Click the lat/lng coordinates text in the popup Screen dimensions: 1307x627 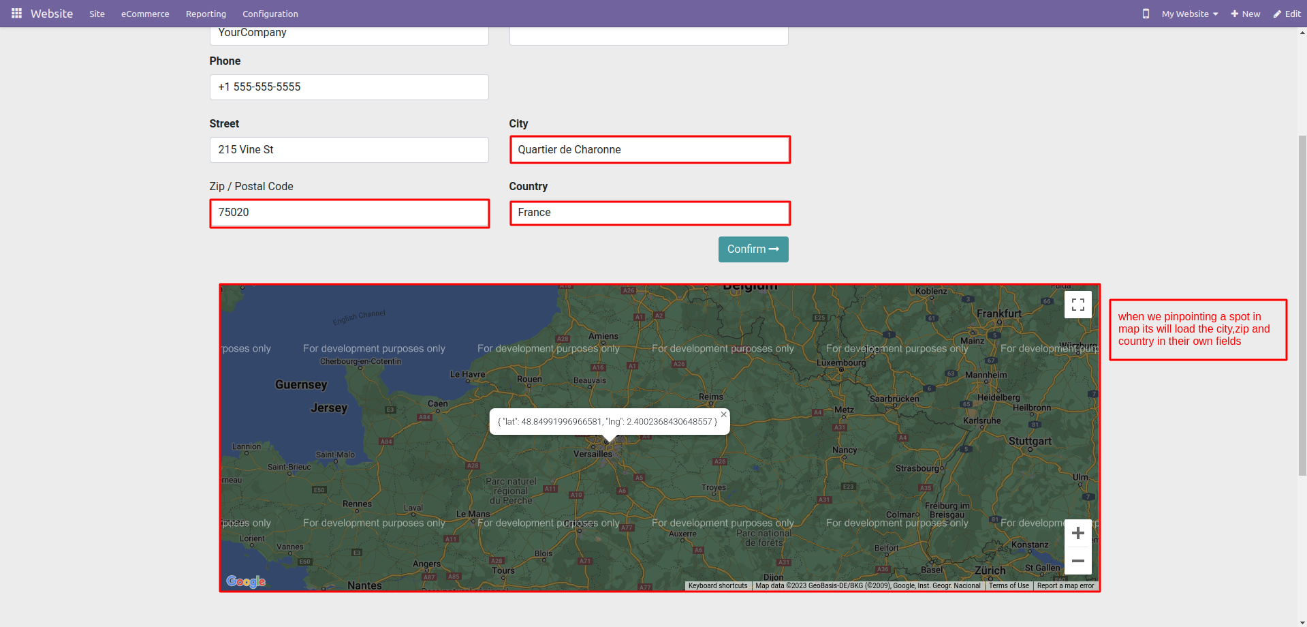pos(608,422)
